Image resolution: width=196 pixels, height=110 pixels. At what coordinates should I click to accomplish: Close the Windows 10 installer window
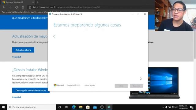click(145, 14)
